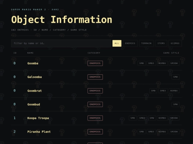
Task: Click the ENEMIES badge in the Goombud row
Action: coord(95,105)
